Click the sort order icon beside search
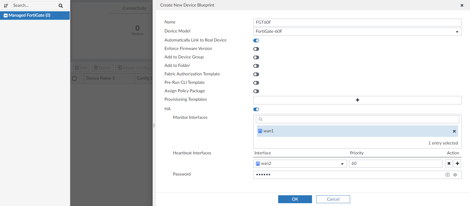 point(6,6)
